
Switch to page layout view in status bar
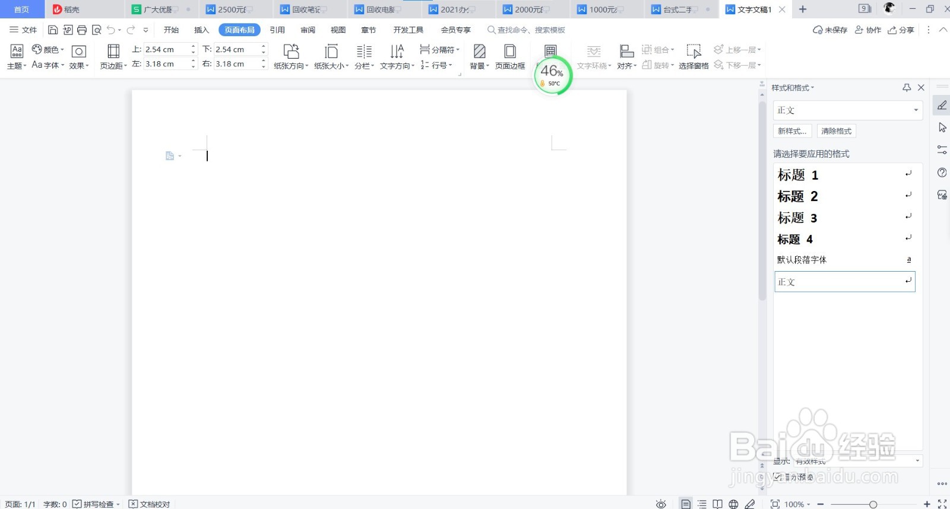(686, 504)
